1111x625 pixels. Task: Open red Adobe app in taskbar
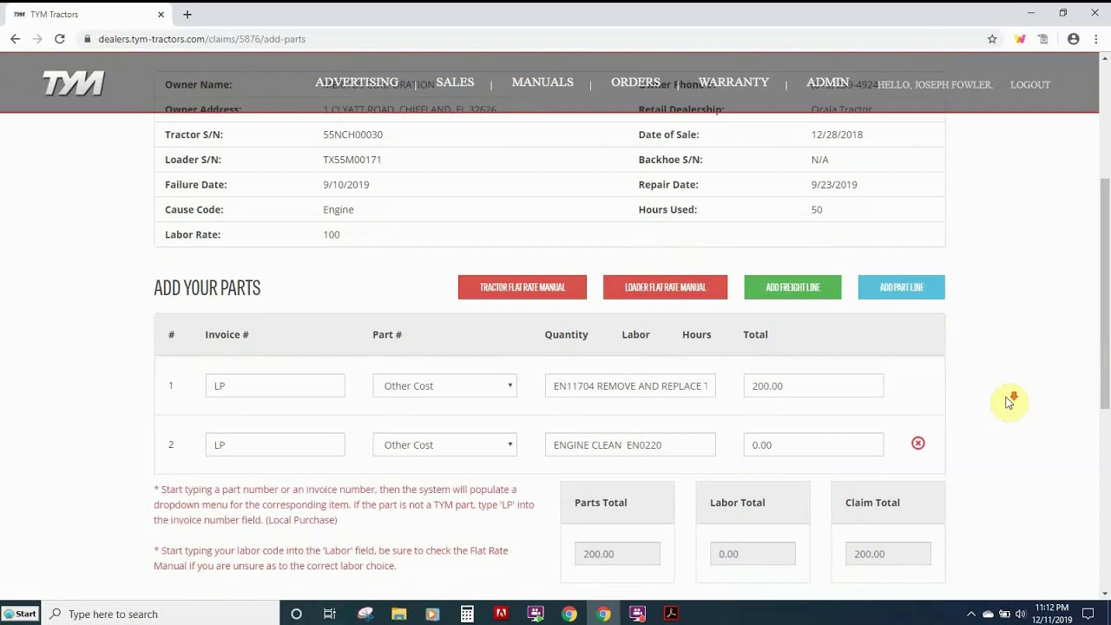501,614
